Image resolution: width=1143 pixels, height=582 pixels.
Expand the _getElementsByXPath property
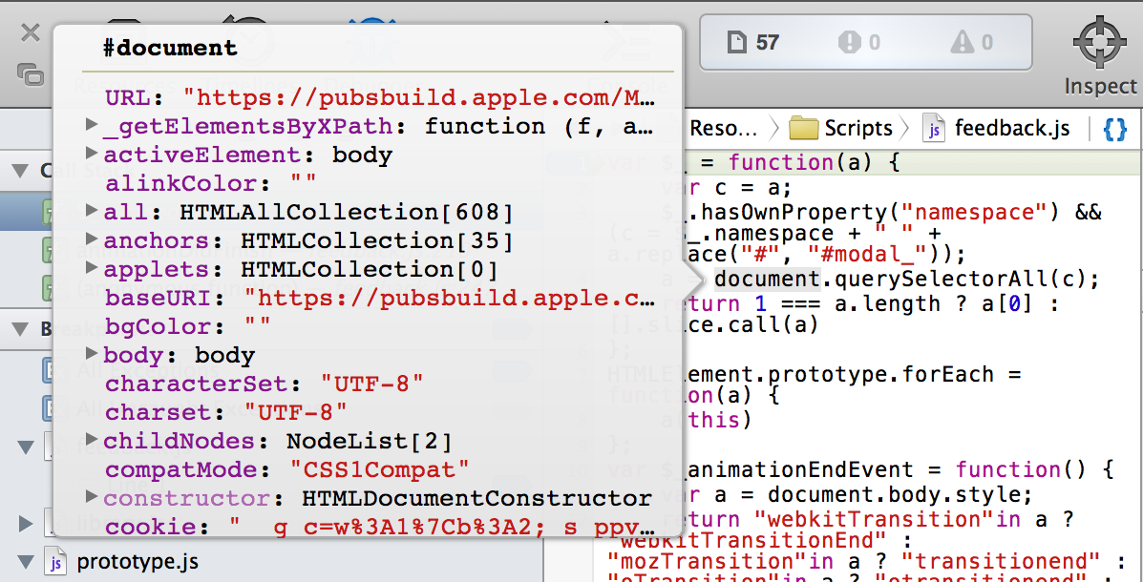coord(92,125)
